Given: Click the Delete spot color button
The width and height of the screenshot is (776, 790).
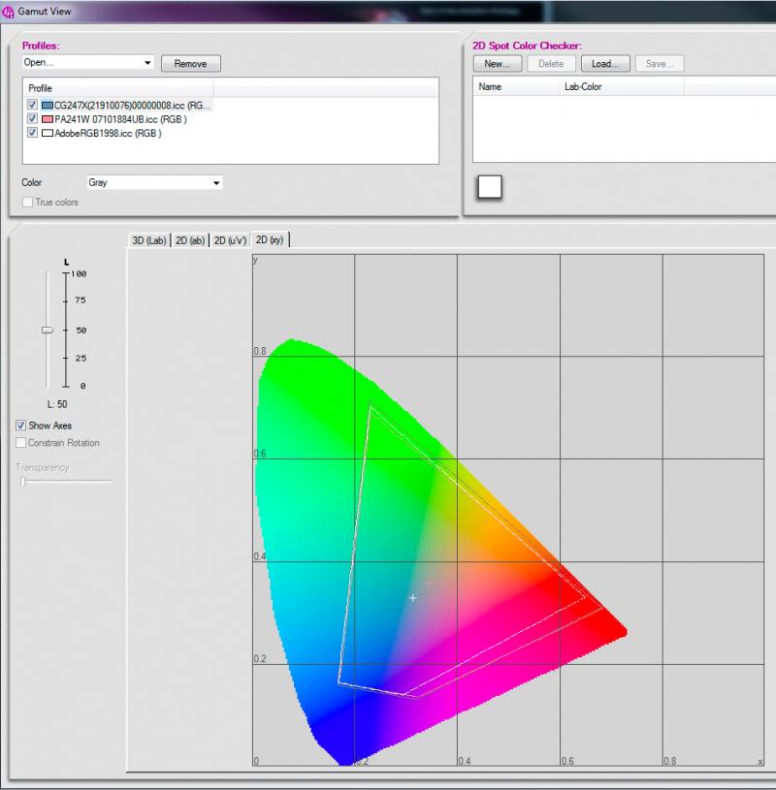Looking at the screenshot, I should pos(551,63).
